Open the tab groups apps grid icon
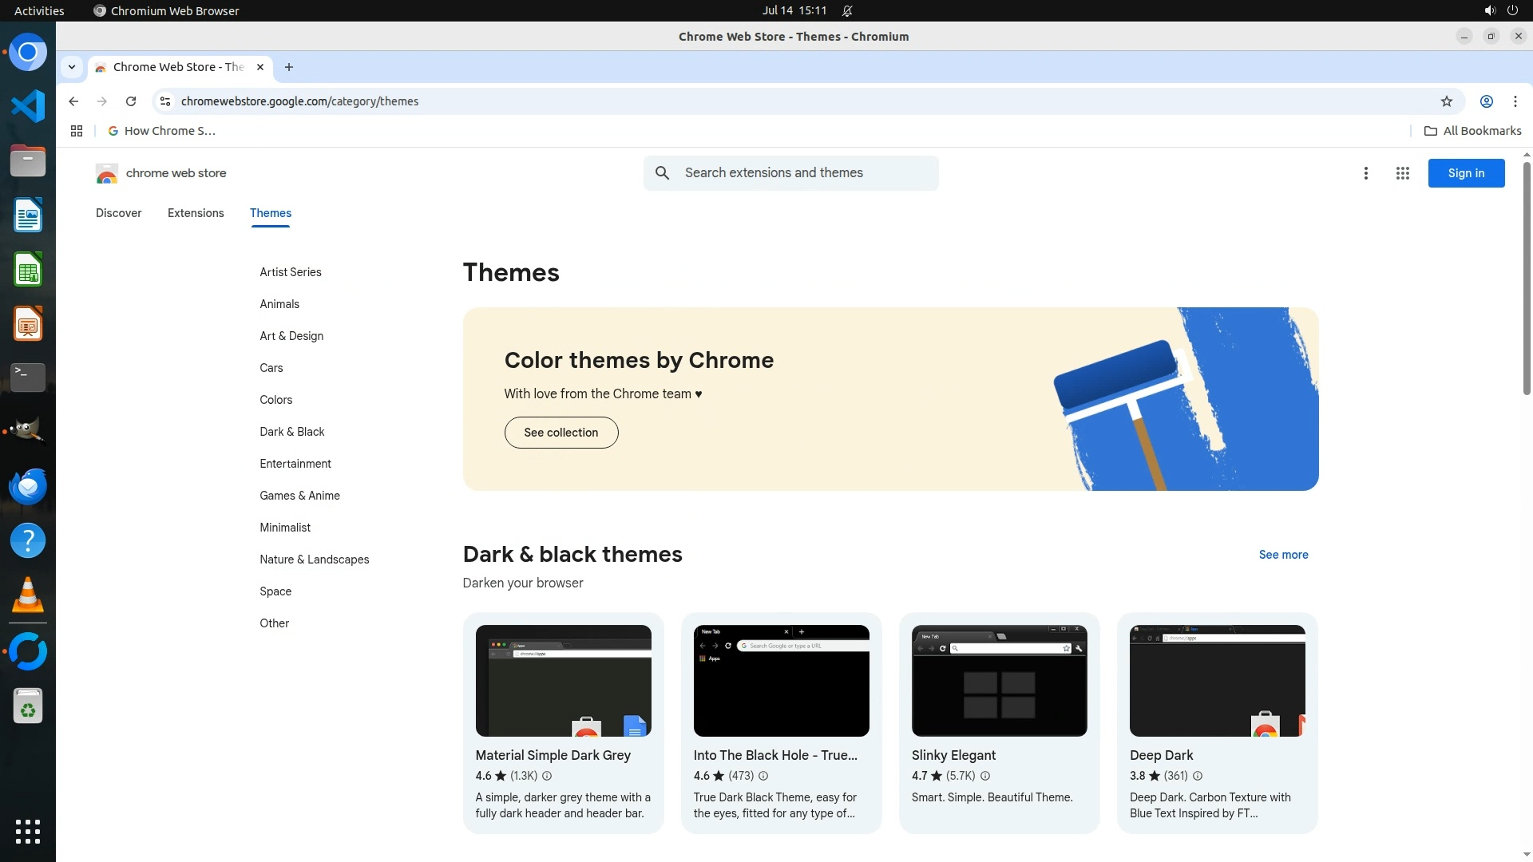1533x862 pixels. pyautogui.click(x=77, y=131)
